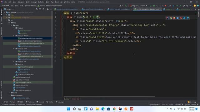Click the Git update project arrow
200x112 pixels.
tap(173, 6)
